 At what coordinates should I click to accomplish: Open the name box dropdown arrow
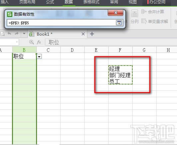tap(17, 42)
